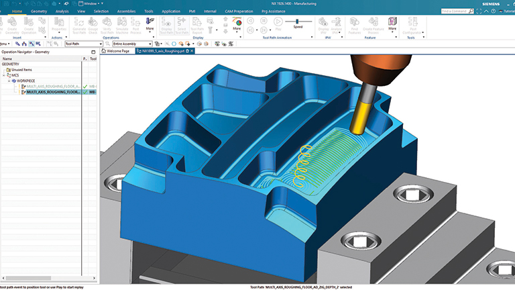This screenshot has height=290, width=515.
Task: Open the Tools ribbon tab
Action: [149, 11]
